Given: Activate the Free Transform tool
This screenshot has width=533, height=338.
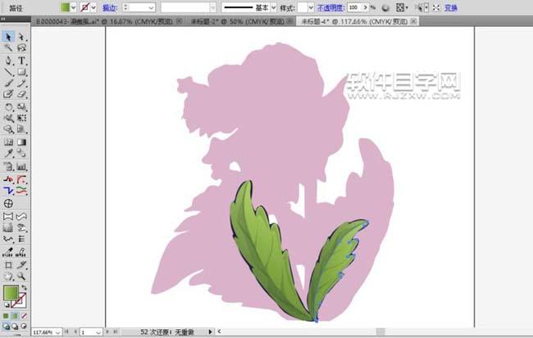Looking at the screenshot, I should pyautogui.click(x=22, y=118).
